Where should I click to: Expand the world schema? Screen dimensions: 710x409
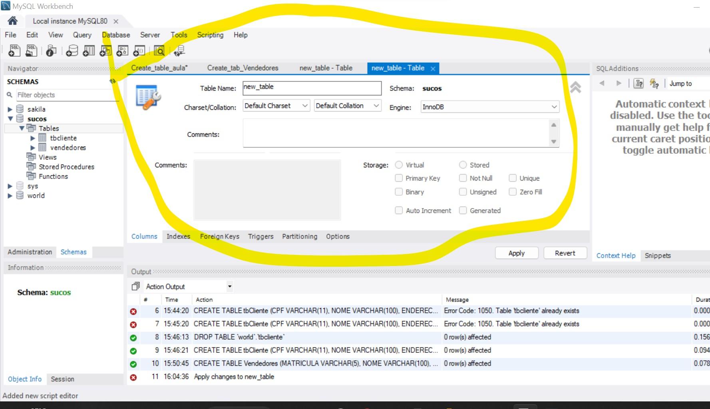10,196
